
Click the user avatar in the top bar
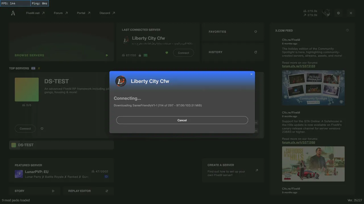click(x=326, y=13)
